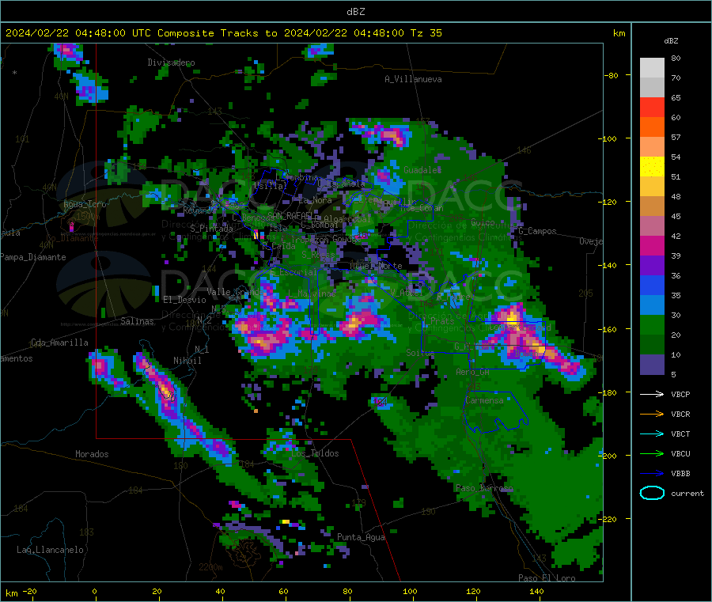Click the cyan VBCT arrow icon in the legend
712x602 pixels.
pyautogui.click(x=652, y=434)
